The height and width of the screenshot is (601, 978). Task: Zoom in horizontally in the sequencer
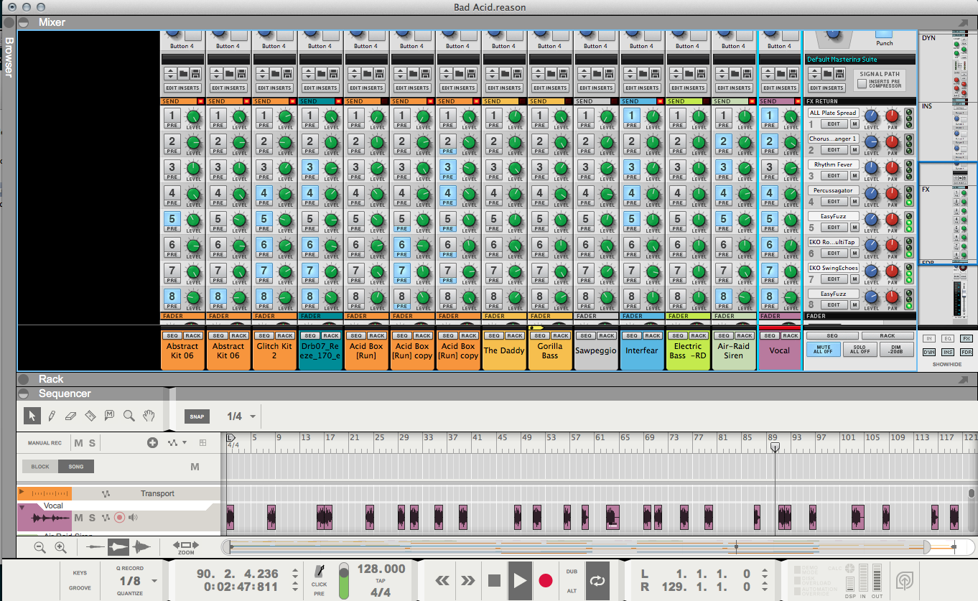(60, 547)
